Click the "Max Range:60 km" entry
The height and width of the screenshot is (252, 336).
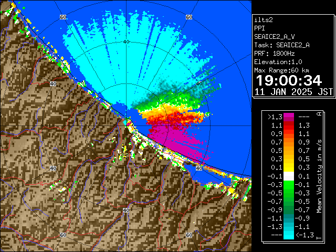click(x=281, y=70)
